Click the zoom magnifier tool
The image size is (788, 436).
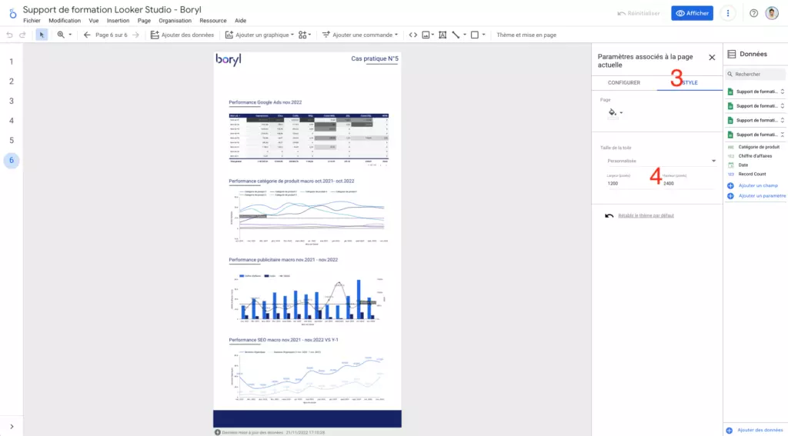coord(61,35)
